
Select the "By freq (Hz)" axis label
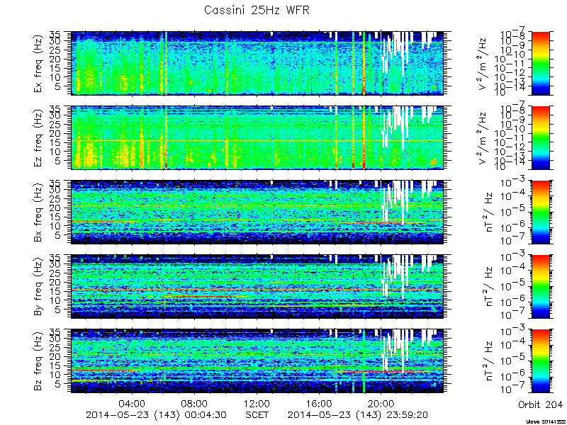click(x=38, y=287)
